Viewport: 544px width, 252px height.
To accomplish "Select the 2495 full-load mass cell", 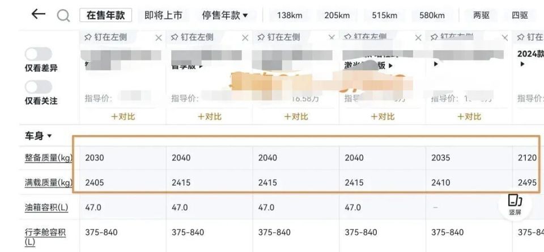I will point(527,183).
